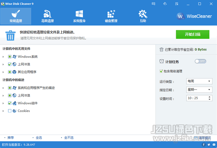
Task: Click the 软件当前版本: 9.28.647 text
Action: click(x=19, y=145)
